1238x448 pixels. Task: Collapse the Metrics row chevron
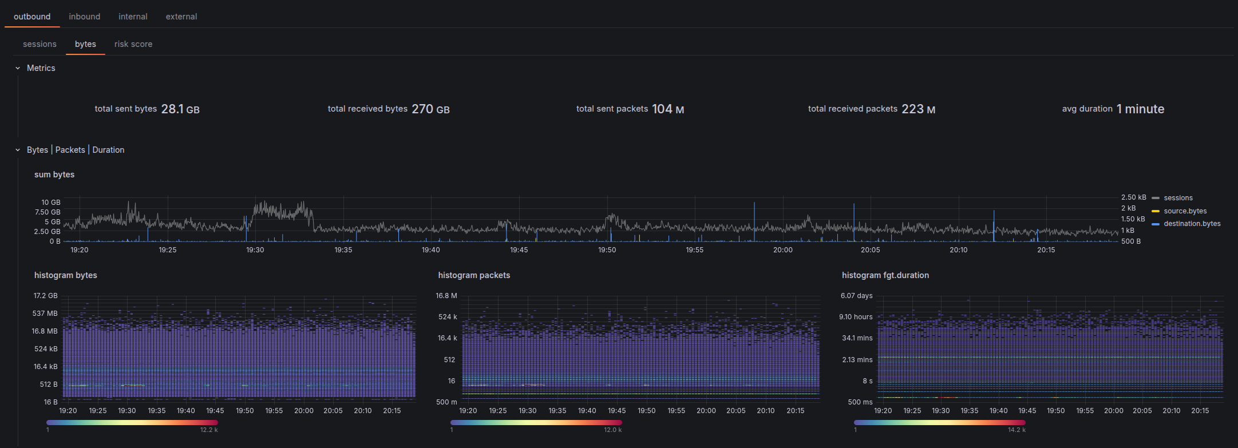click(x=18, y=68)
